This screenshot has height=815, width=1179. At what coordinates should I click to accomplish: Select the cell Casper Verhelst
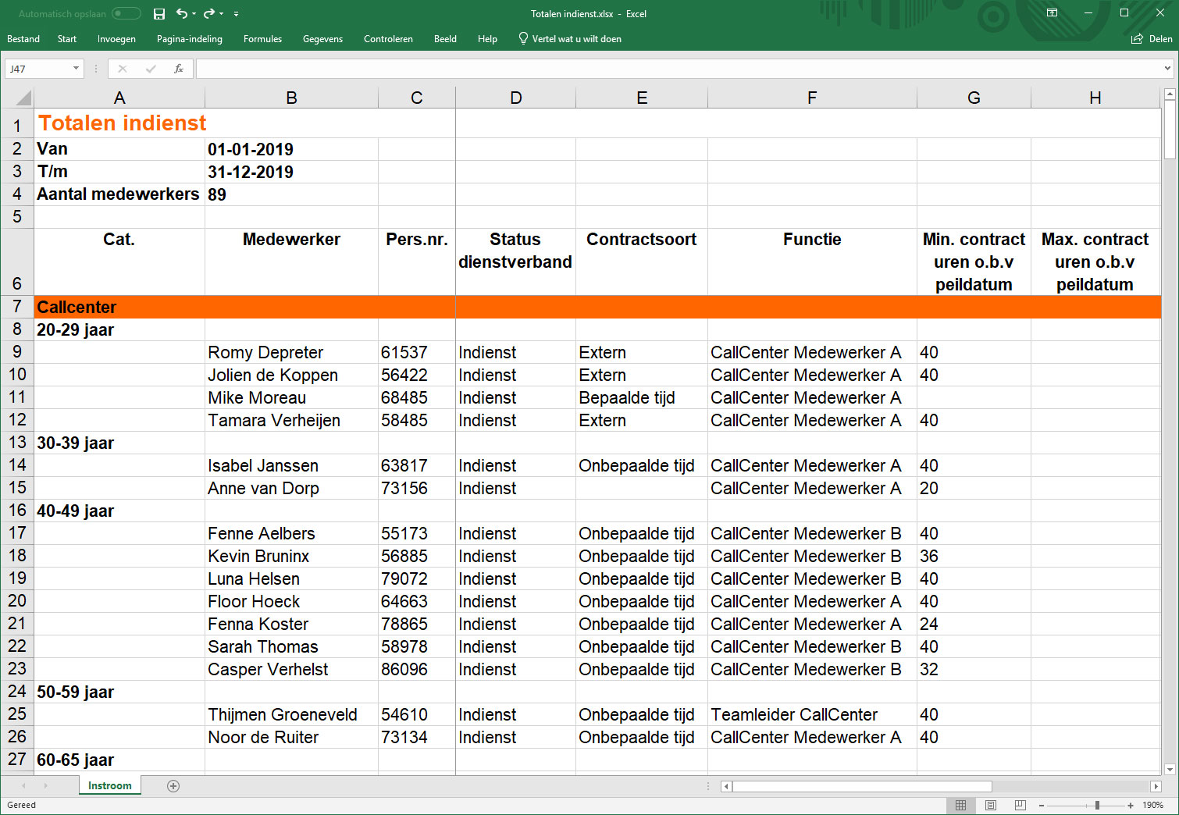[x=291, y=669]
